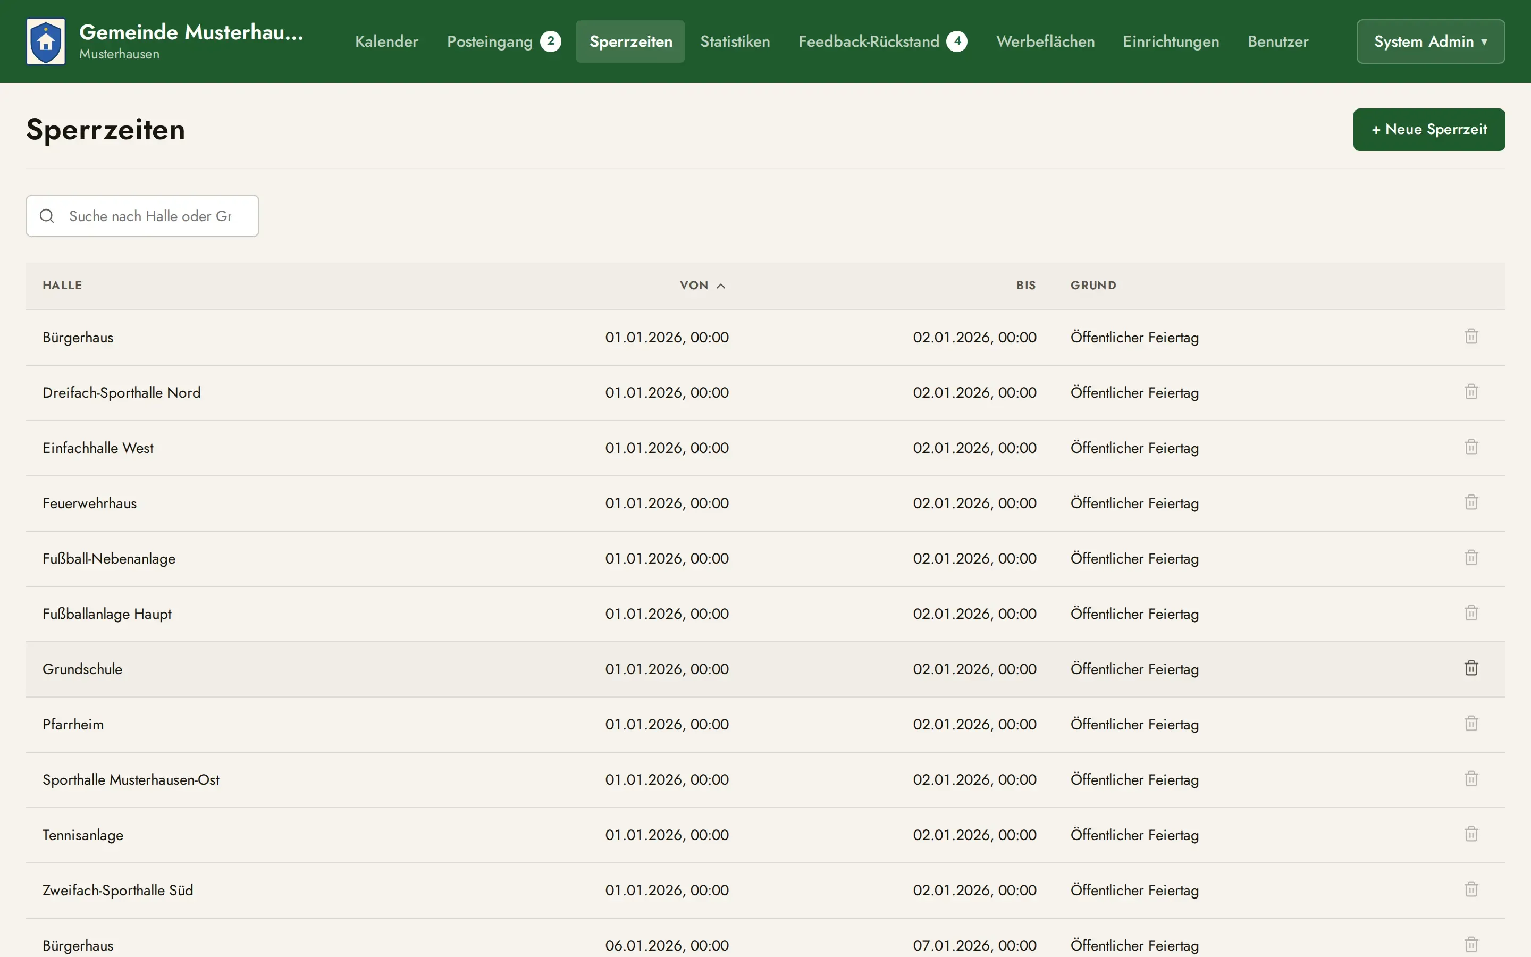This screenshot has height=957, width=1531.
Task: Click trash icon for Einfachhalle West
Action: [x=1471, y=448]
